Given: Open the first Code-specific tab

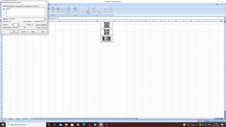Looking at the screenshot, I should pyautogui.click(x=19, y=6).
